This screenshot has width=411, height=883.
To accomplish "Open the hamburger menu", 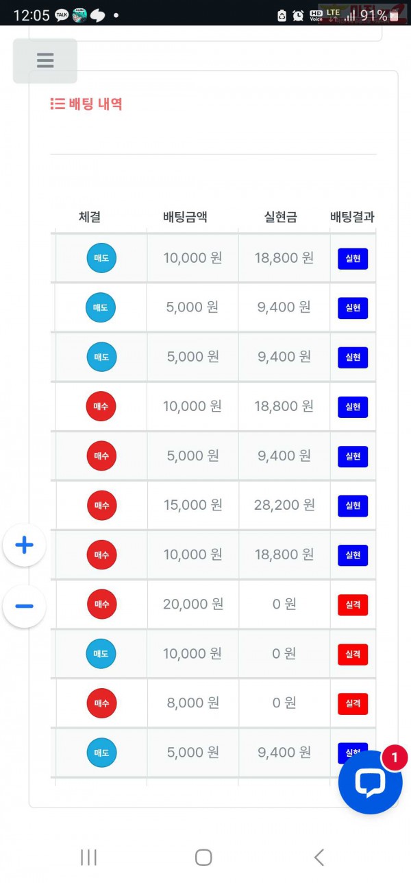I will (x=45, y=61).
